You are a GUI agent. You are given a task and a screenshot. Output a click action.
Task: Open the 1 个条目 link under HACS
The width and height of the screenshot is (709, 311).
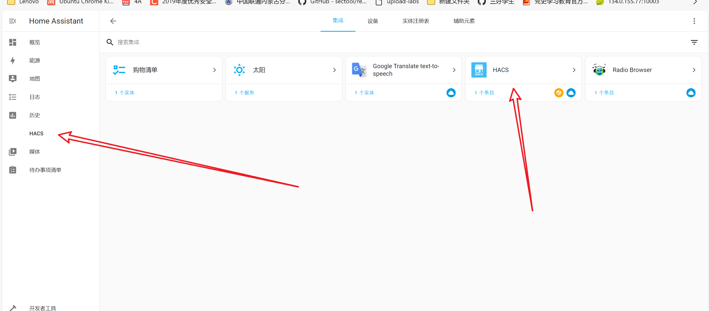point(484,93)
